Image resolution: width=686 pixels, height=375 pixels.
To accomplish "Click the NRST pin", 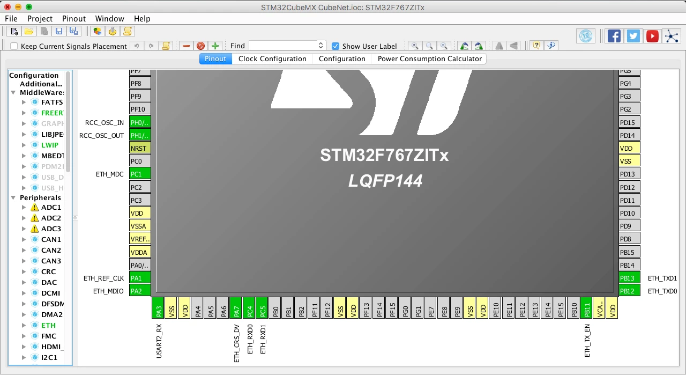I will tap(140, 148).
